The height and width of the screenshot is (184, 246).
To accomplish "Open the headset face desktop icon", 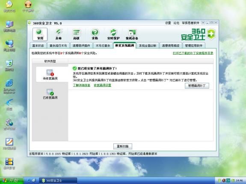I will 28,6.
